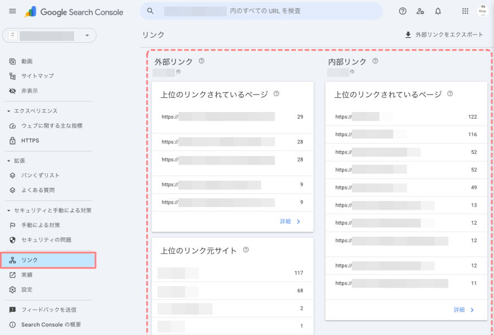Select external page row with 29 links
Screen dimensions: 494x335
(x=233, y=120)
